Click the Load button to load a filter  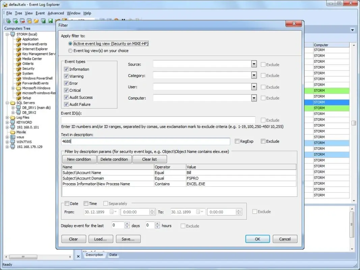pyautogui.click(x=101, y=239)
